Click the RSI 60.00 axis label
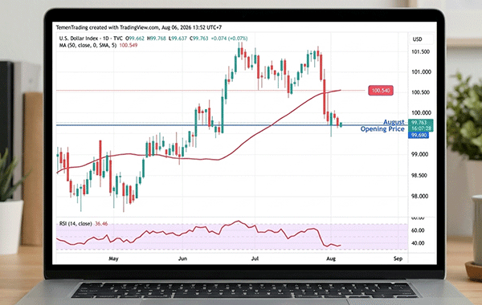Image resolution: width=482 pixels, height=305 pixels. coord(418,230)
